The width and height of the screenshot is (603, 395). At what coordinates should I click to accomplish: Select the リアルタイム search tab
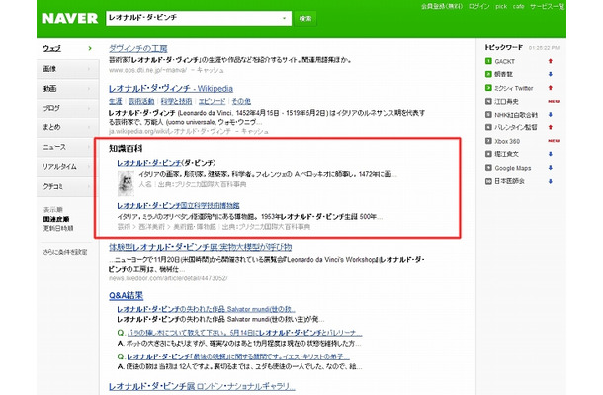67,166
